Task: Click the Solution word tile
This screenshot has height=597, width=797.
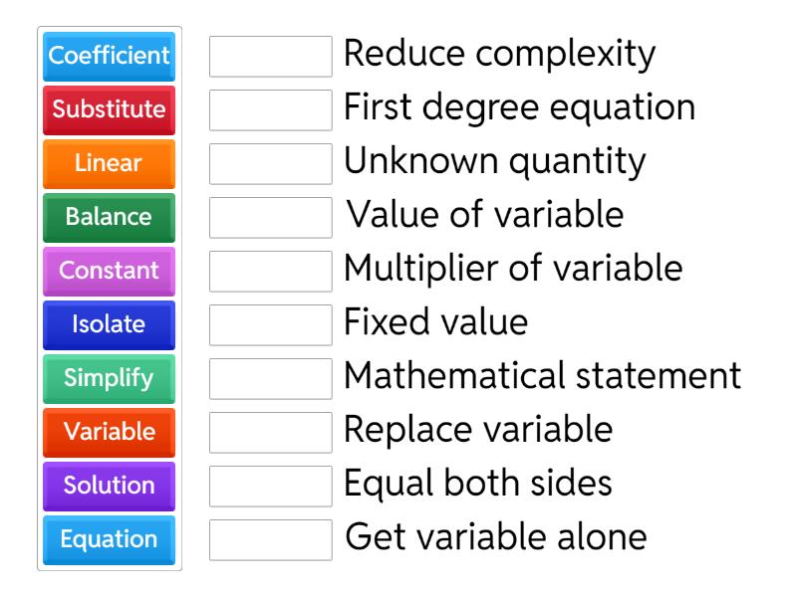Action: 108,487
